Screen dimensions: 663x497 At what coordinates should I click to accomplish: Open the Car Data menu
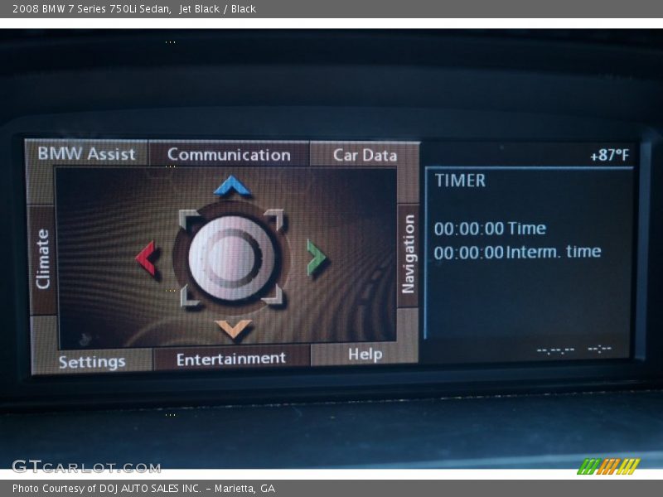(x=365, y=155)
